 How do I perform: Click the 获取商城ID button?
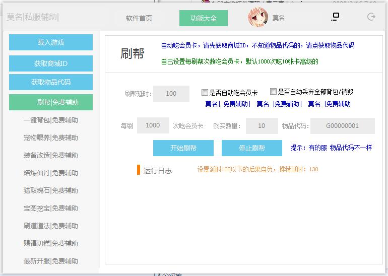point(51,63)
